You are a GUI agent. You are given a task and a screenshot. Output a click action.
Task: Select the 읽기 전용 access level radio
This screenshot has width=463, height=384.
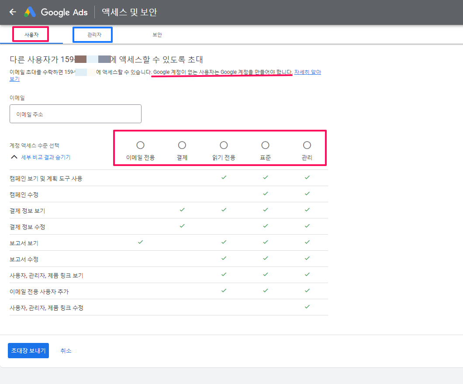click(224, 145)
